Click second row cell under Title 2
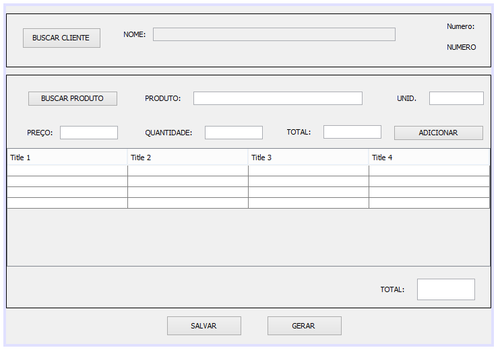 (x=187, y=182)
